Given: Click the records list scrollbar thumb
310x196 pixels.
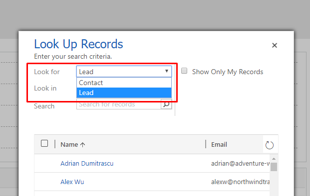Looking at the screenshot, I should tap(274, 167).
